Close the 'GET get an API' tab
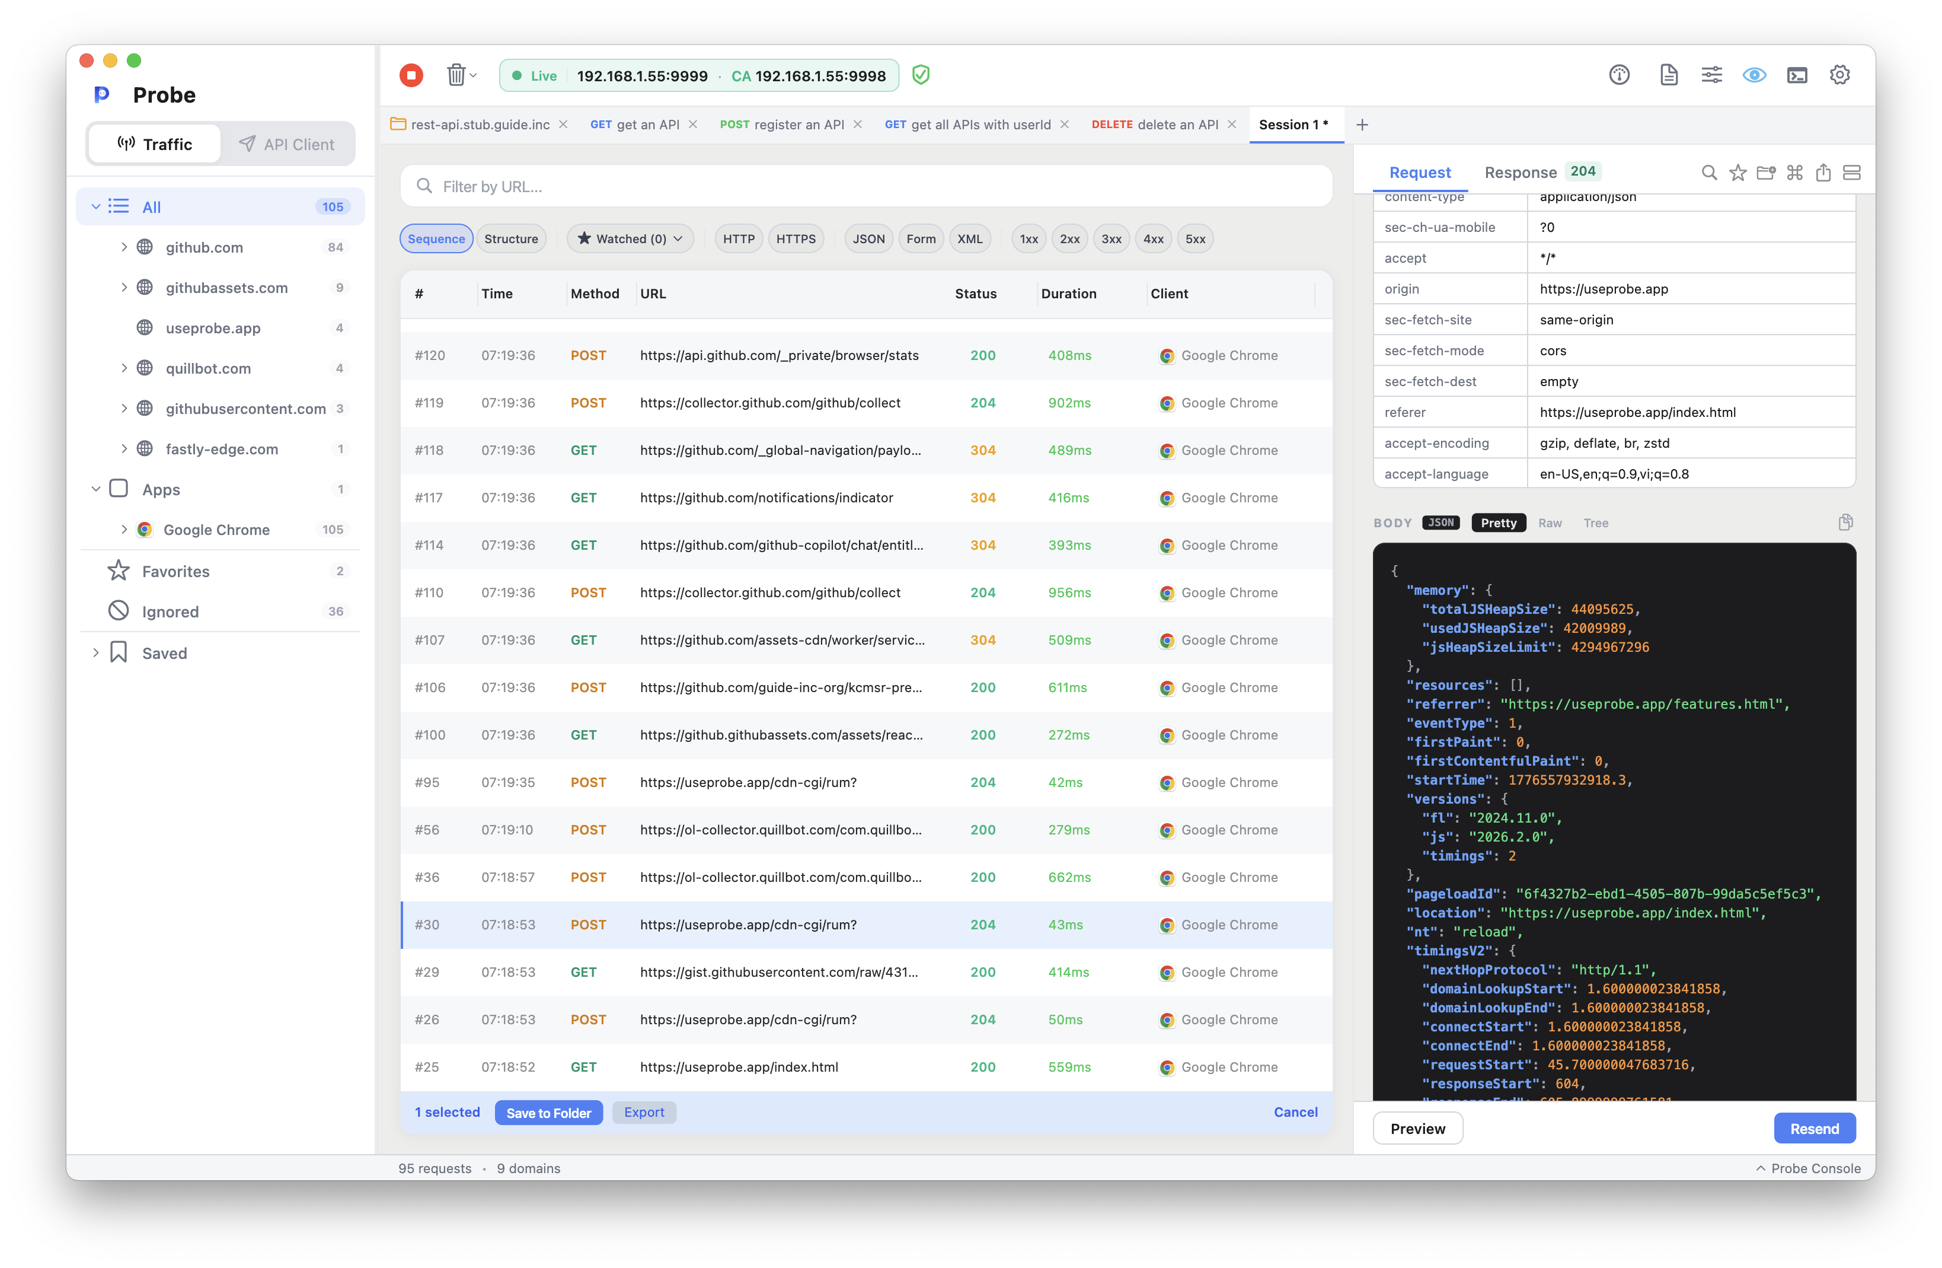 [693, 125]
